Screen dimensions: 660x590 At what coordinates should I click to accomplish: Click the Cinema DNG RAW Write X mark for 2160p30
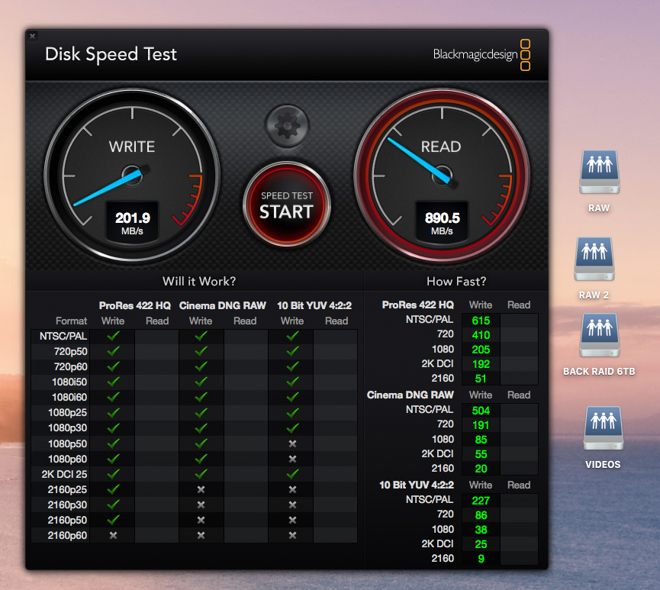pos(201,505)
